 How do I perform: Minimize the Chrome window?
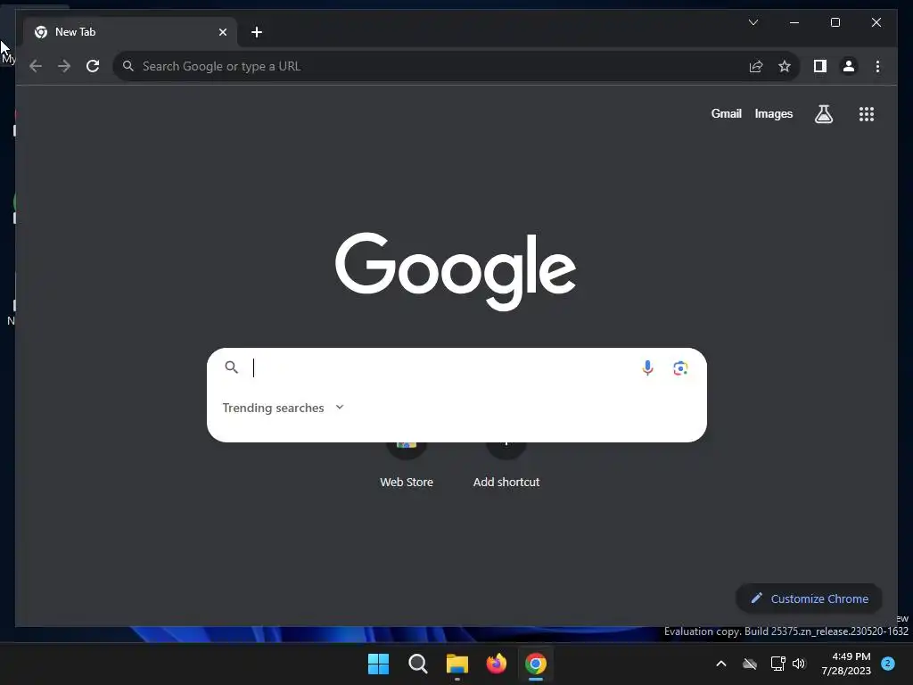794,22
